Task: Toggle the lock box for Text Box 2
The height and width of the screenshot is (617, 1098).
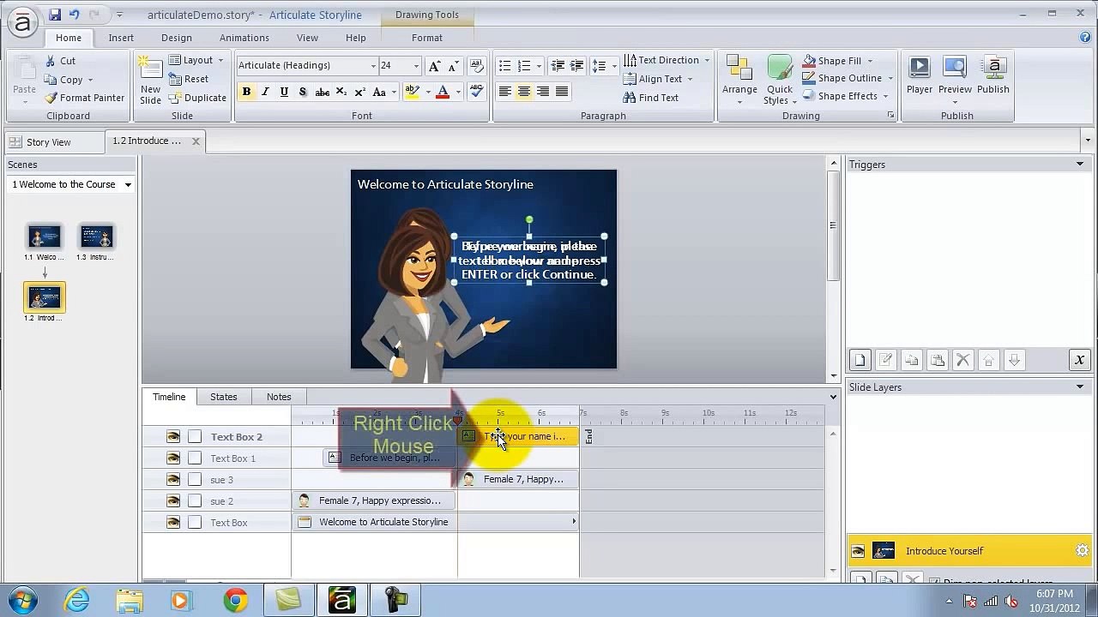Action: (x=195, y=437)
